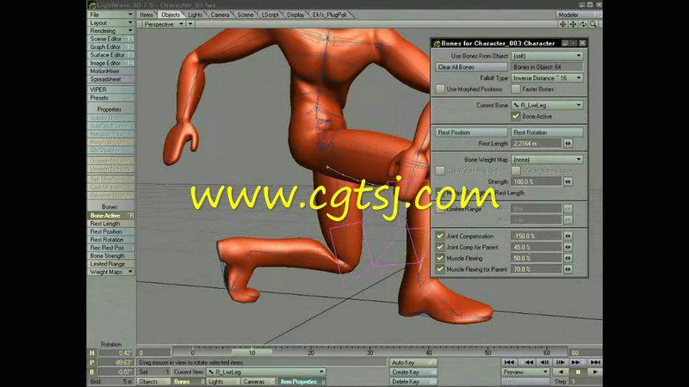Jump to the last frame
The height and width of the screenshot is (387, 689).
[594, 362]
